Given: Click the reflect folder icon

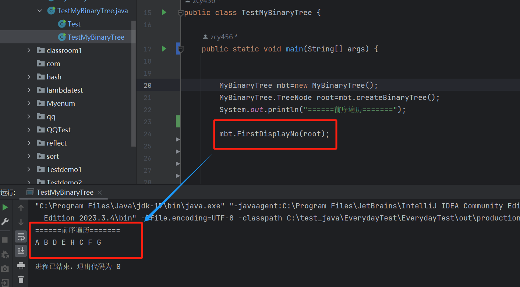Looking at the screenshot, I should (x=41, y=143).
